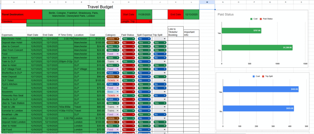This screenshot has width=314, height=134.
Task: Open Tickets category dropdown for DLP Ticket row
Action: point(113,80)
